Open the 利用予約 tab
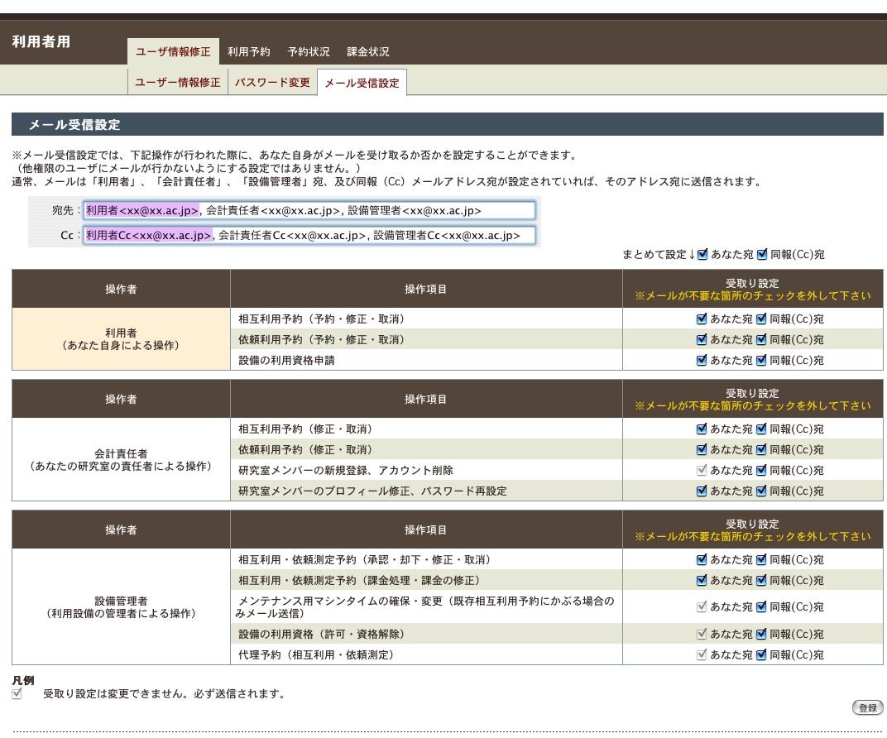This screenshot has width=887, height=738. tap(249, 52)
